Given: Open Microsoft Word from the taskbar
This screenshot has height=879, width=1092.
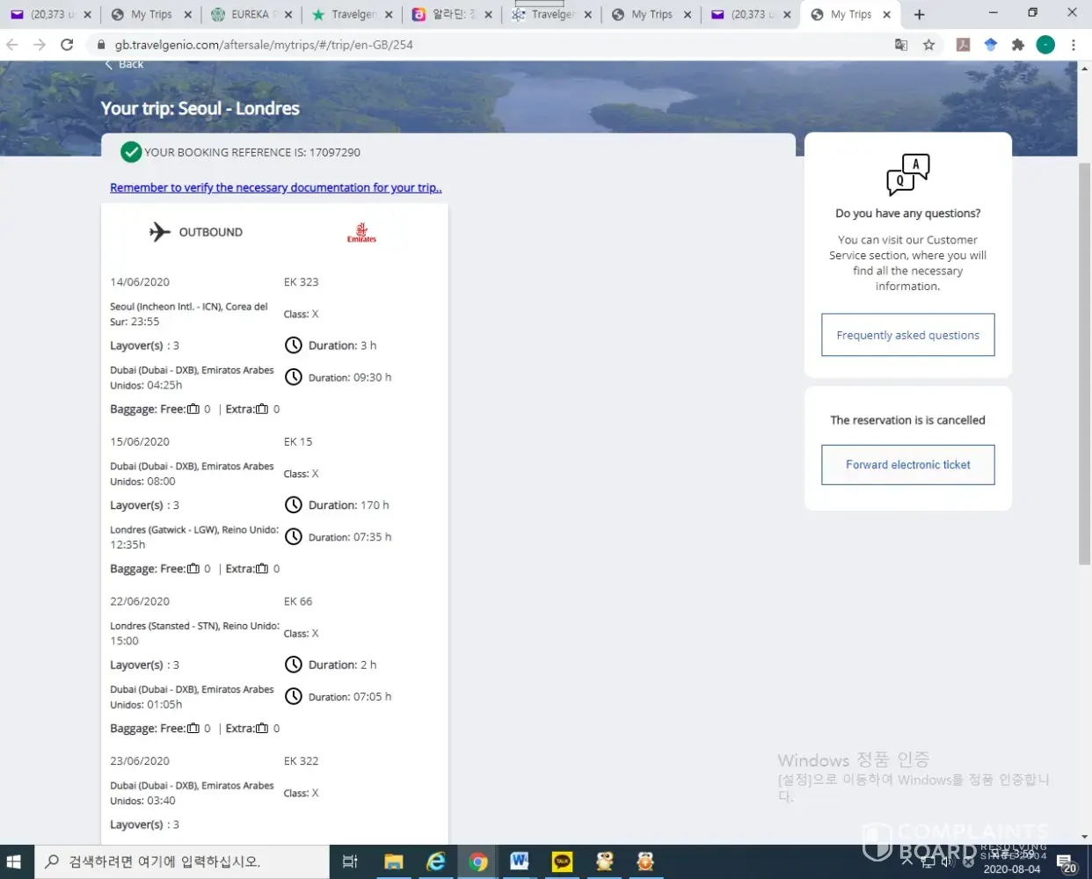Looking at the screenshot, I should tap(520, 861).
